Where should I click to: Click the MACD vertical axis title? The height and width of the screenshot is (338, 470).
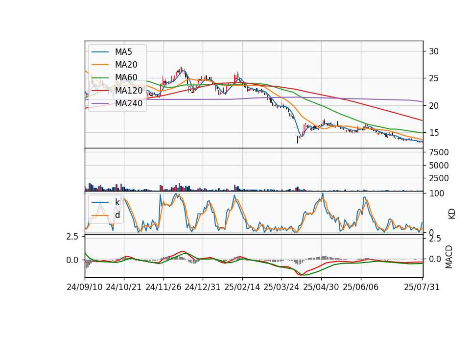click(449, 257)
